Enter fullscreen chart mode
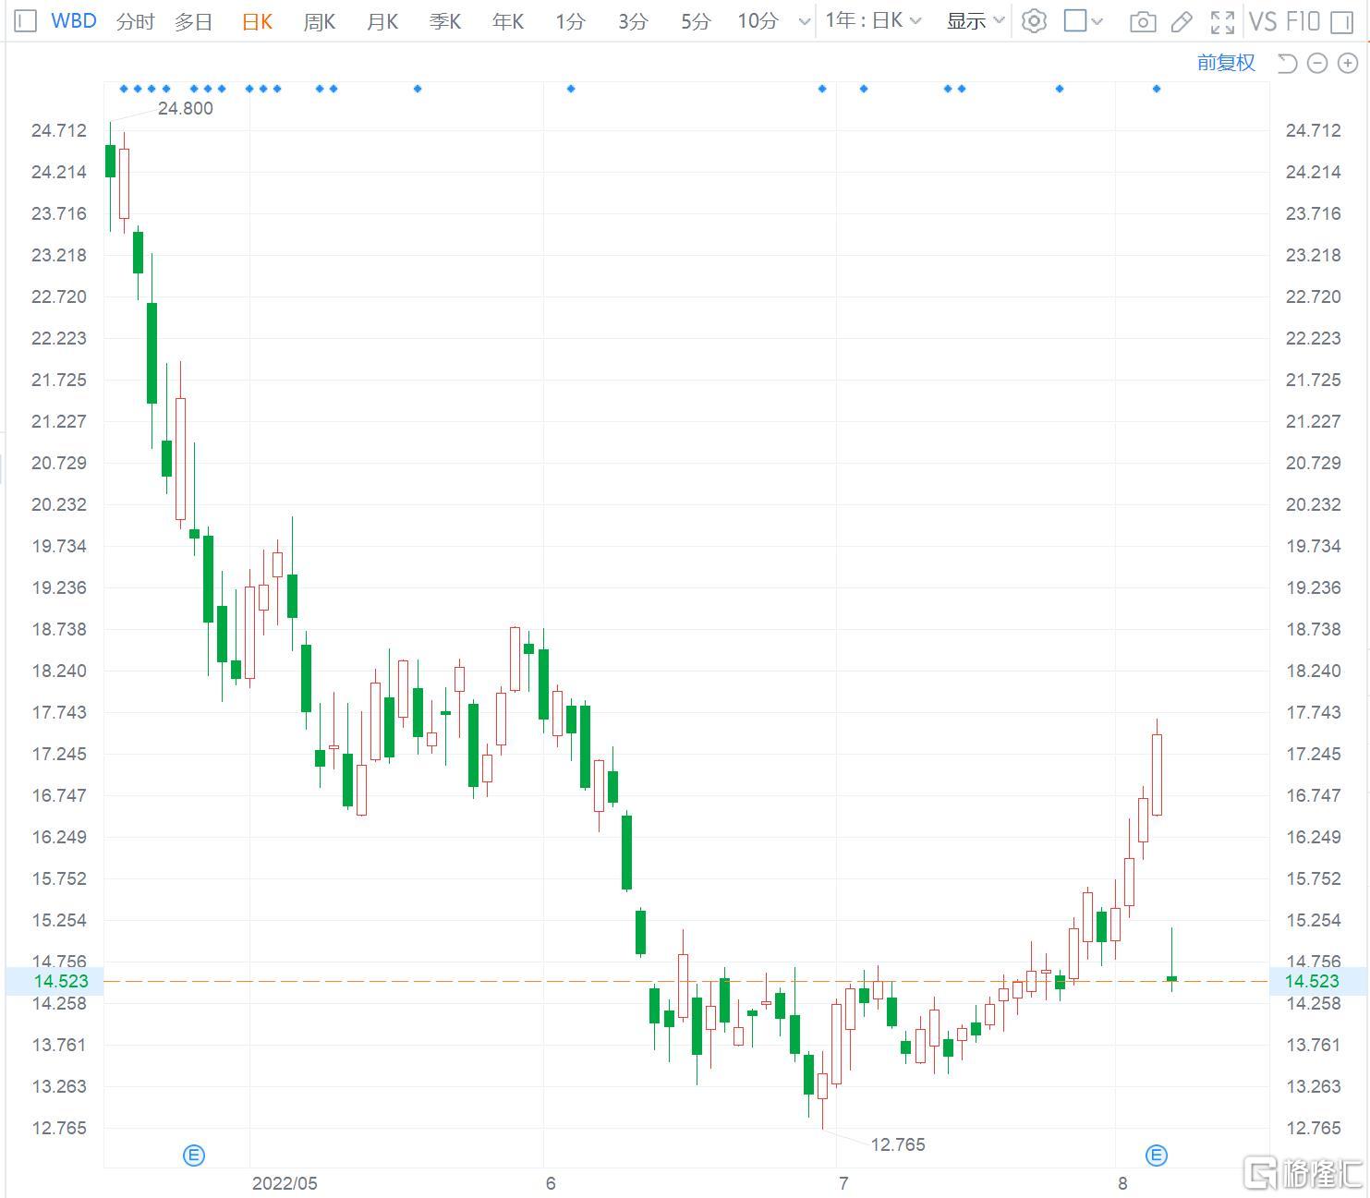Viewport: 1370px width, 1198px height. click(x=1222, y=21)
